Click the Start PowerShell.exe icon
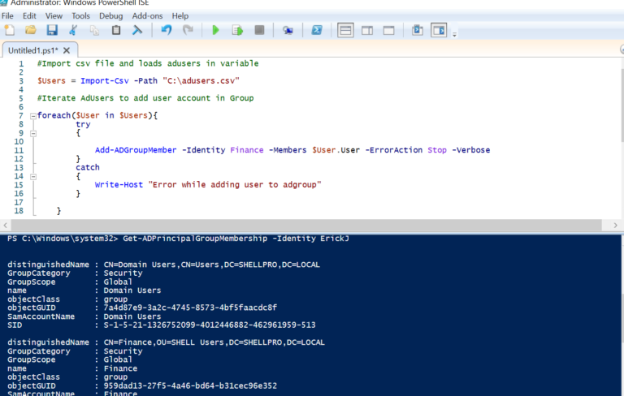The height and width of the screenshot is (396, 624). [x=317, y=30]
